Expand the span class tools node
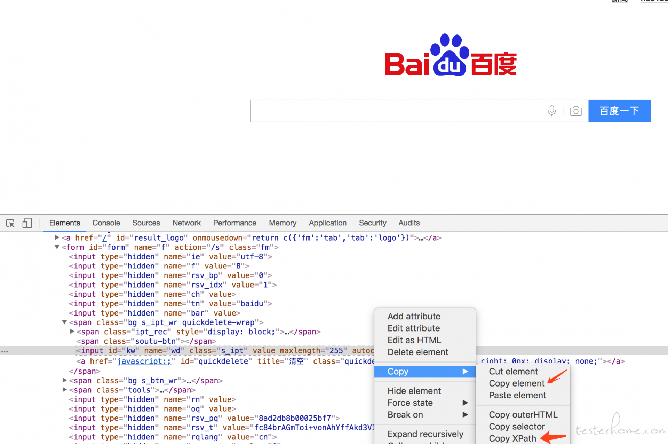The image size is (668, 444). (x=64, y=390)
